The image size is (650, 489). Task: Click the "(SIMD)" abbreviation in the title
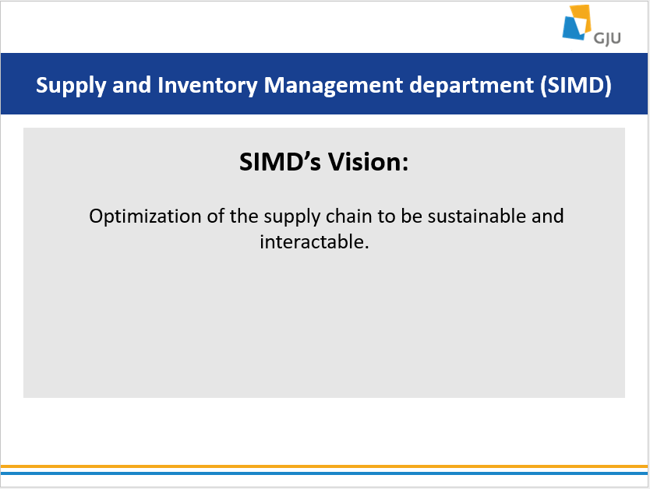pos(574,85)
